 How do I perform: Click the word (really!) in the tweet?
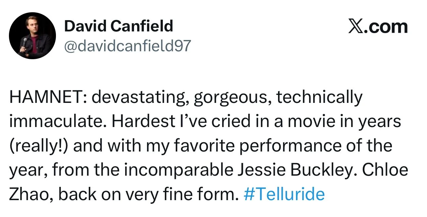click(38, 147)
